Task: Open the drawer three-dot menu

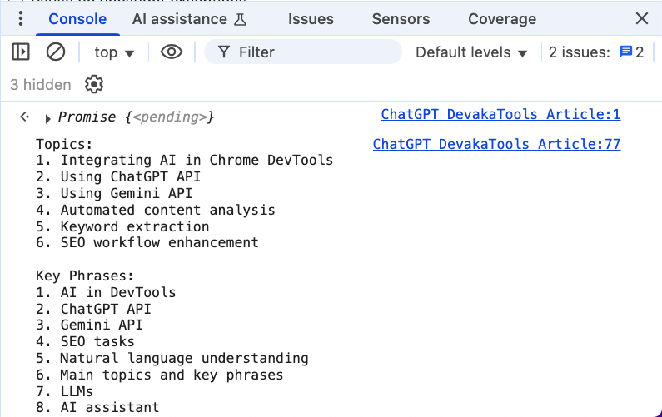Action: [20, 19]
